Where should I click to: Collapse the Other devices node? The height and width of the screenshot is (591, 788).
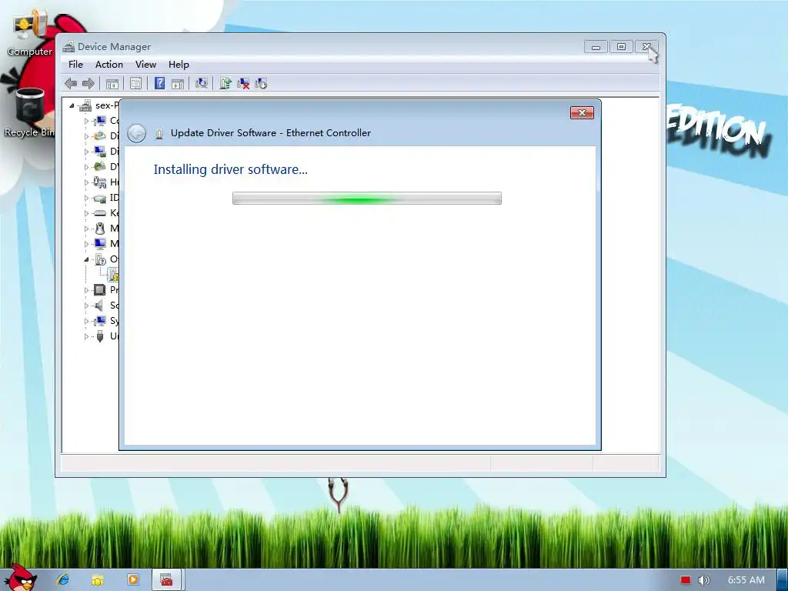pyautogui.click(x=86, y=259)
